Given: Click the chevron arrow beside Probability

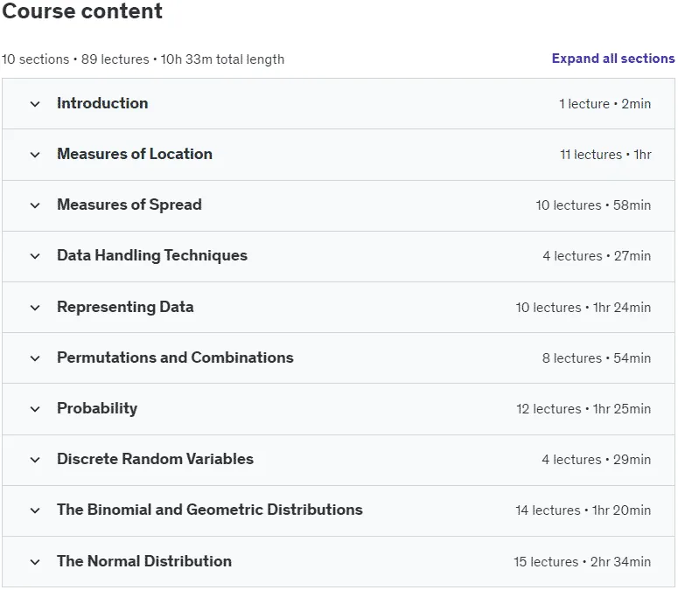Looking at the screenshot, I should pyautogui.click(x=35, y=409).
